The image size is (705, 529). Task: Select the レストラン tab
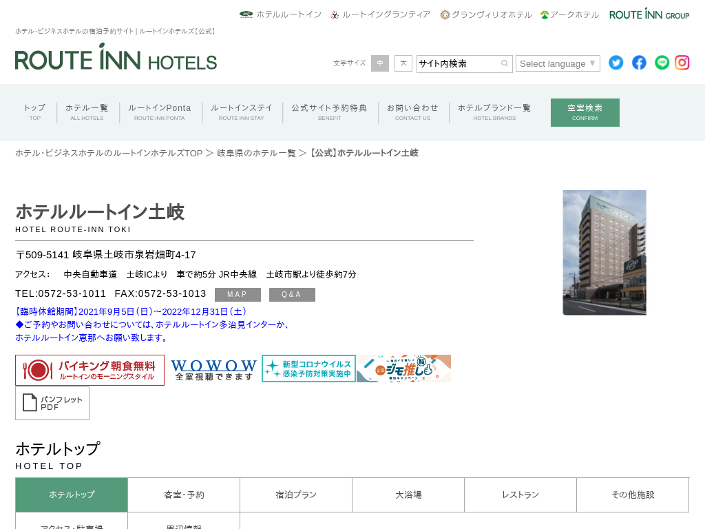coord(520,495)
